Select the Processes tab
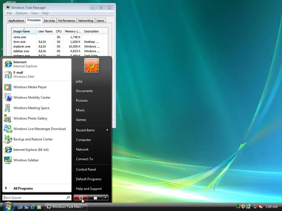The width and height of the screenshot is (282, 211). pyautogui.click(x=34, y=20)
